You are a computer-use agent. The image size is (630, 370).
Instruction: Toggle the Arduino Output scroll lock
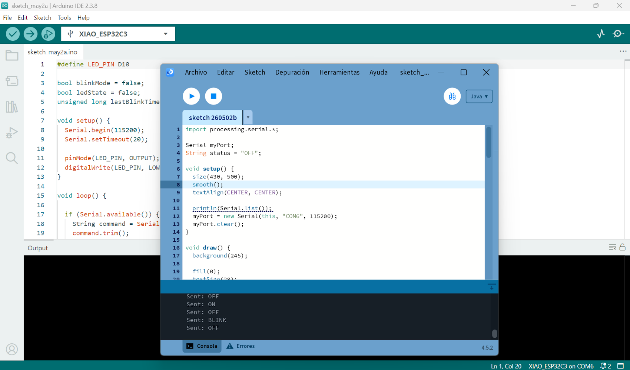pyautogui.click(x=623, y=247)
